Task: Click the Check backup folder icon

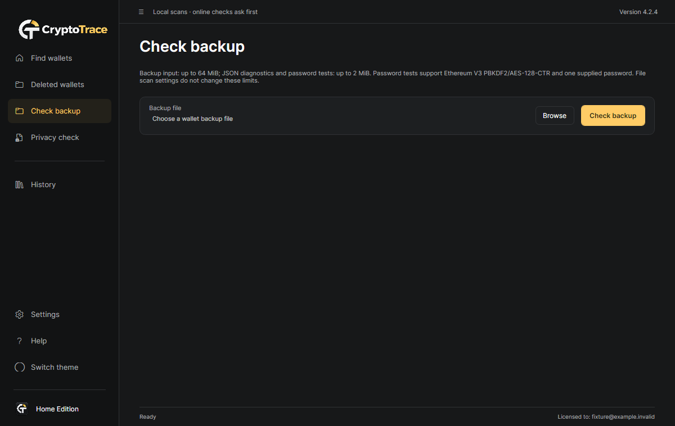Action: [20, 111]
